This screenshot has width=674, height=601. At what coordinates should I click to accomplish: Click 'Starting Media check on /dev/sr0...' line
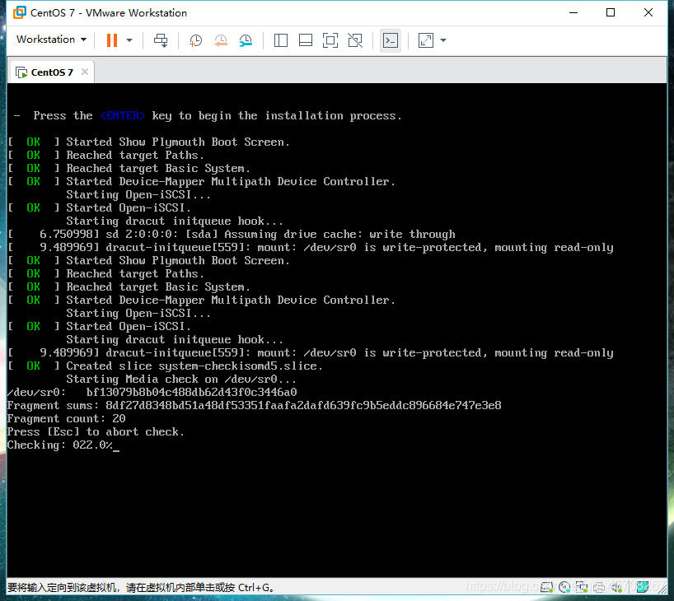click(181, 380)
